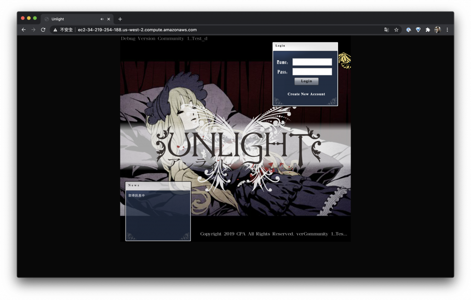Click the Login button
Viewport: 471px width, 300px height.
coord(306,81)
